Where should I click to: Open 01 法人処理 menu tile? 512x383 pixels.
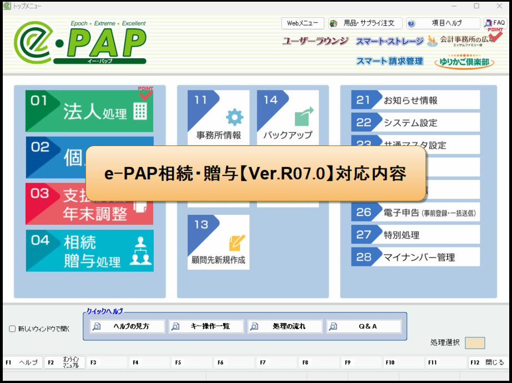tap(89, 111)
